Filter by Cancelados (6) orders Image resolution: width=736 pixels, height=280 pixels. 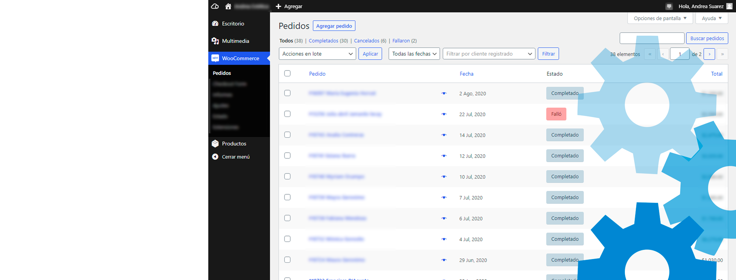(x=370, y=41)
